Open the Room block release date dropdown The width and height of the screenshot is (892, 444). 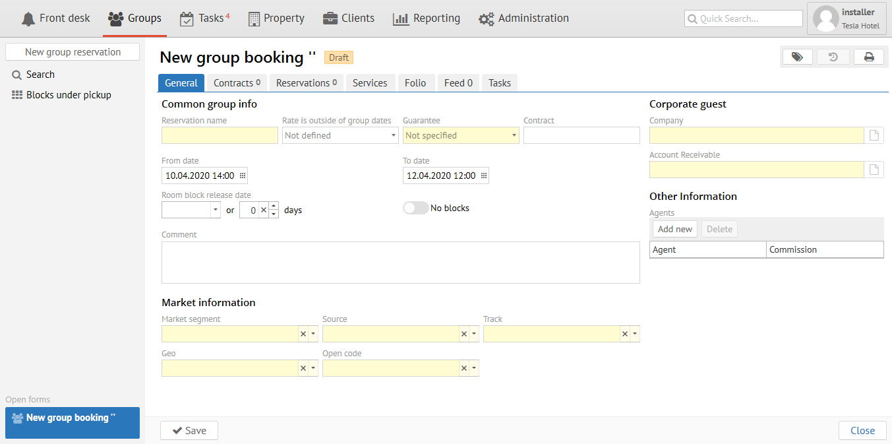pyautogui.click(x=216, y=210)
